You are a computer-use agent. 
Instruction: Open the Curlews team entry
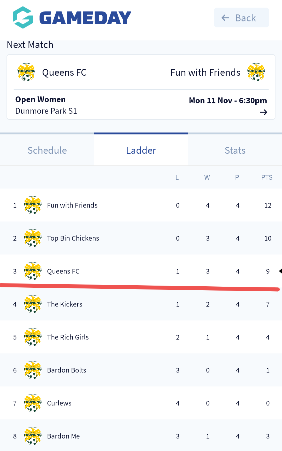[x=59, y=403]
